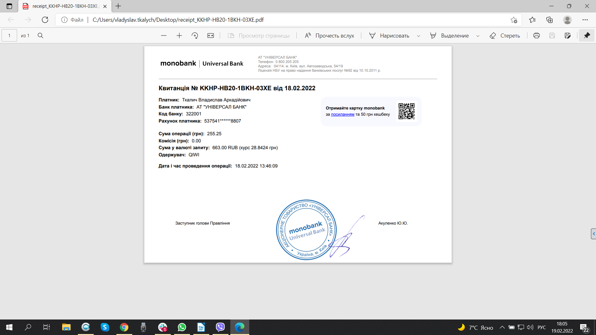Click the PDF page number field
Image resolution: width=596 pixels, height=335 pixels.
point(9,36)
